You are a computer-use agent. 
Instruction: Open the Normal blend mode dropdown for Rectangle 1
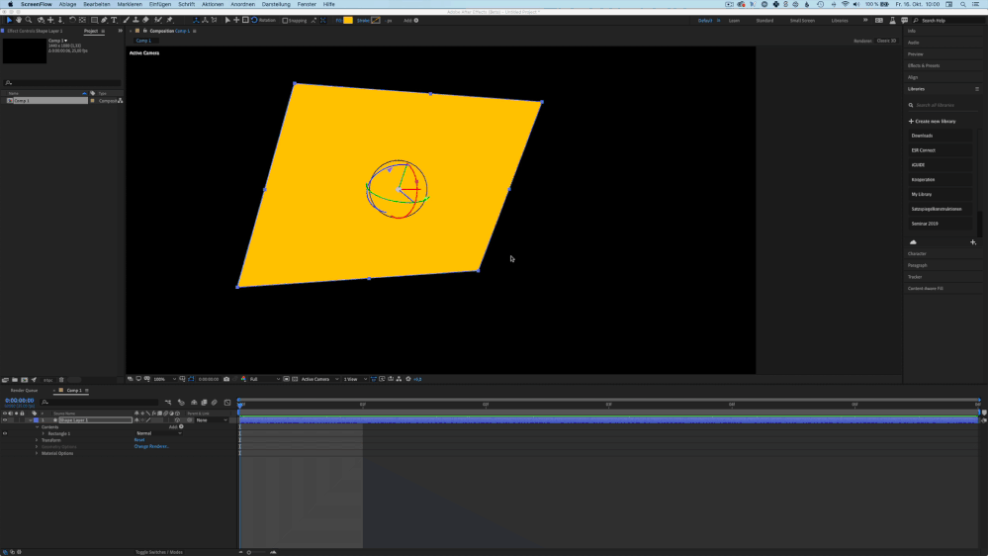159,433
